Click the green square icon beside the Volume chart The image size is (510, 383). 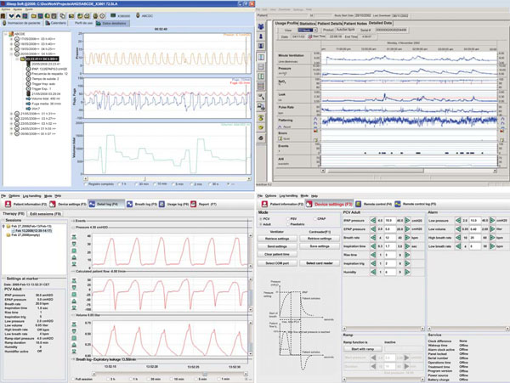(x=74, y=338)
